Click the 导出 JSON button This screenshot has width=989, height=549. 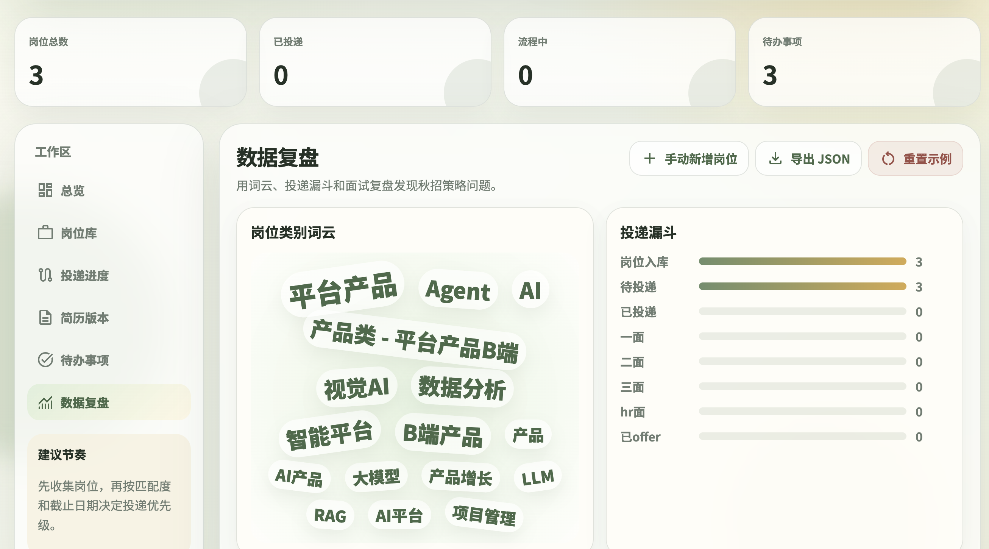(x=808, y=158)
